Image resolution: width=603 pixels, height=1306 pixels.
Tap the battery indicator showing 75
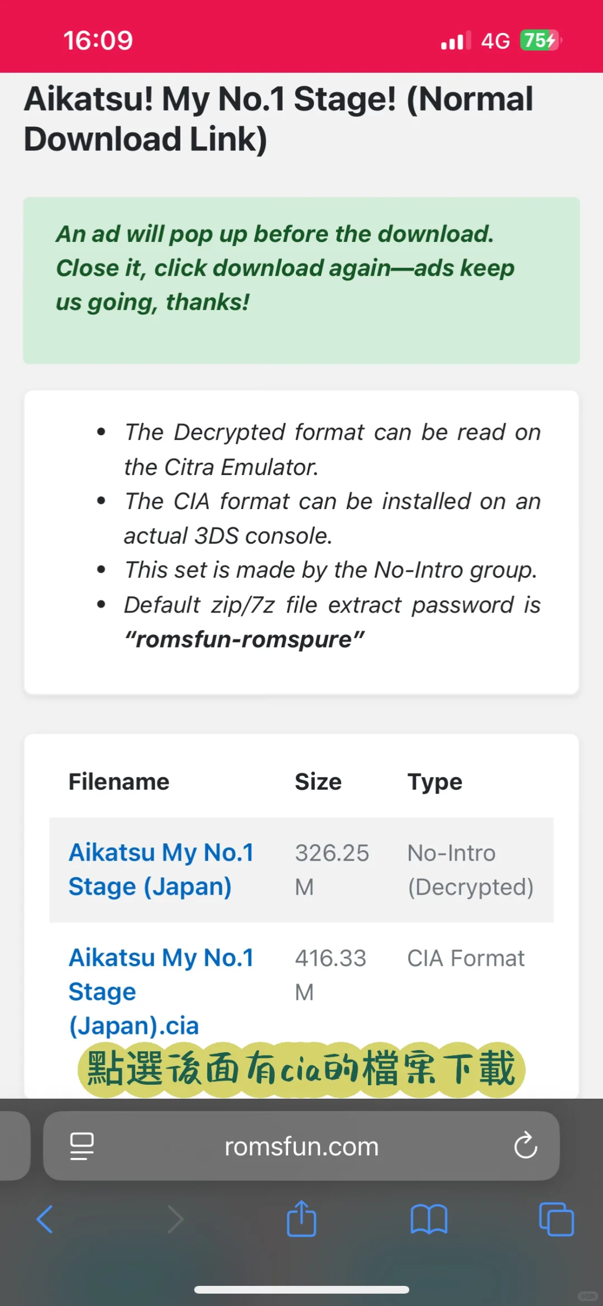click(540, 40)
